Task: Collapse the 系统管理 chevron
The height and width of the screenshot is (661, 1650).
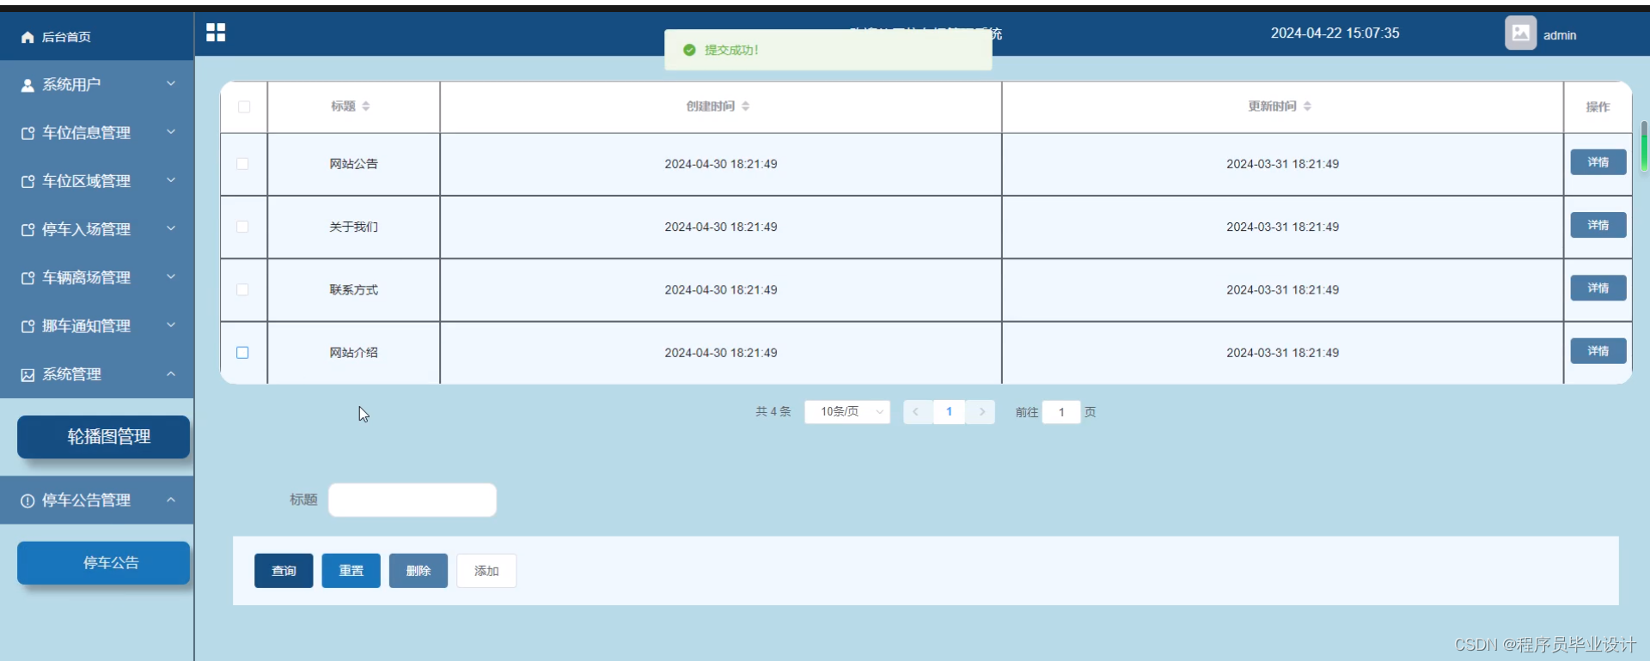Action: [x=171, y=373]
